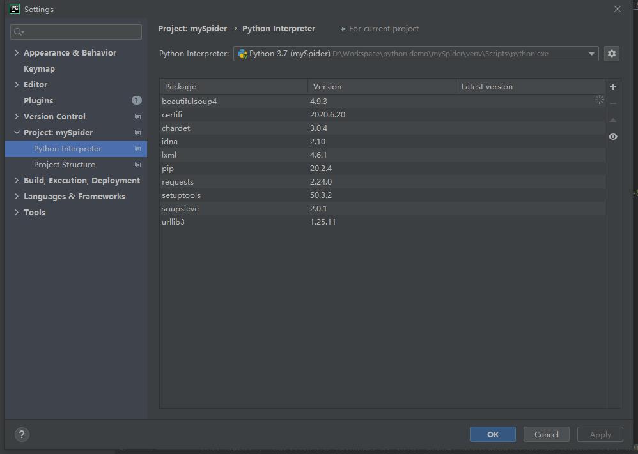638x454 pixels.
Task: Click the minus icon to uninstall package
Action: point(613,103)
